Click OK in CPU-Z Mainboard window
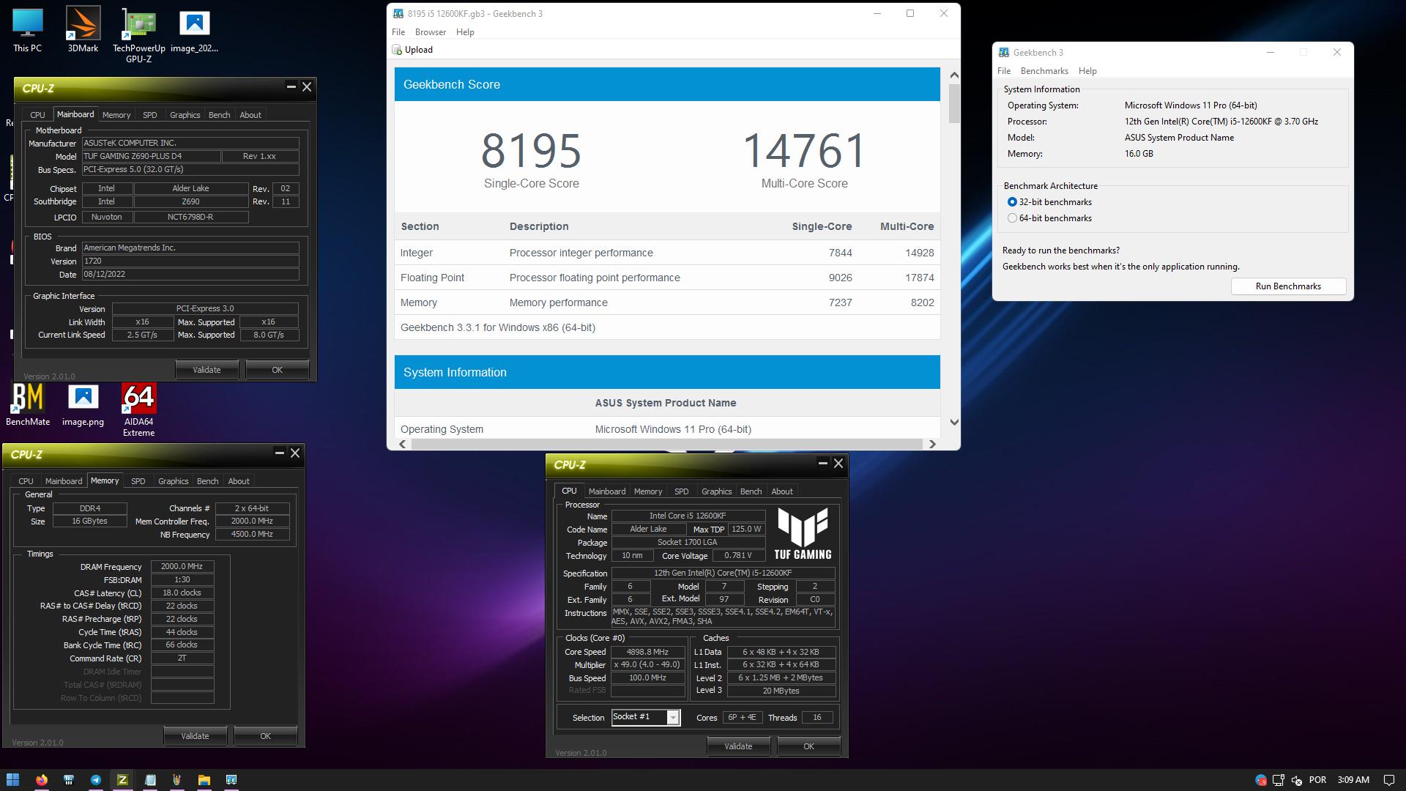 (x=277, y=370)
